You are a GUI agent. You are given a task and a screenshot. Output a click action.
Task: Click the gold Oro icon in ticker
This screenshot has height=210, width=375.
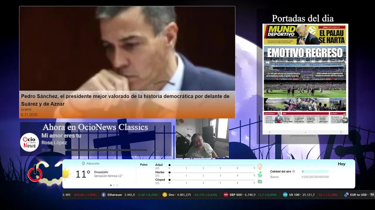pyautogui.click(x=165, y=195)
